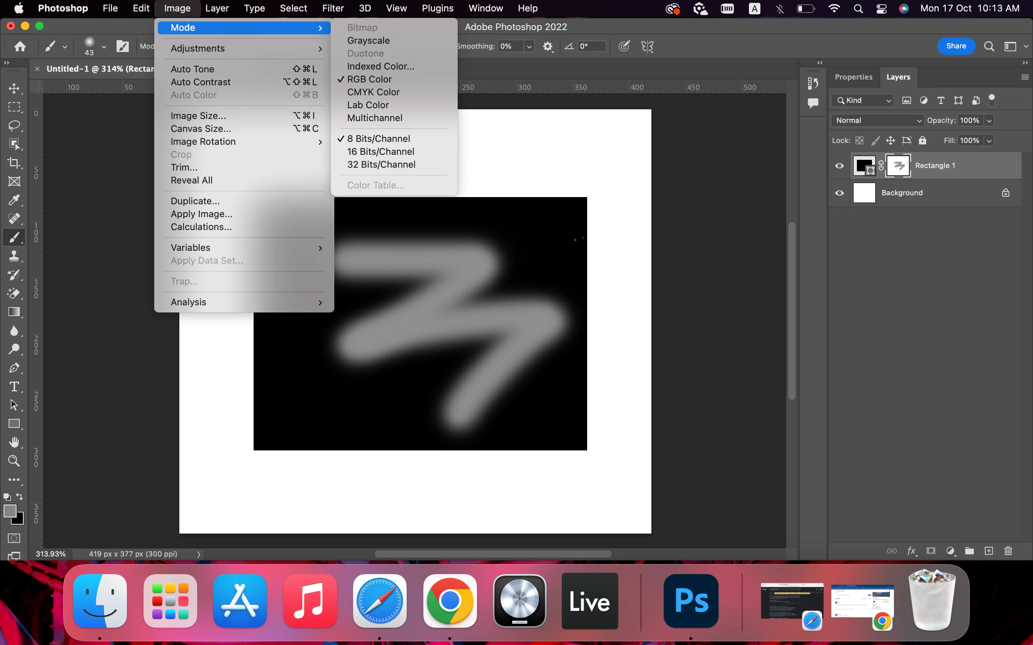Expand the layer Opacity dropdown arrow
This screenshot has height=645, width=1033.
click(x=989, y=120)
